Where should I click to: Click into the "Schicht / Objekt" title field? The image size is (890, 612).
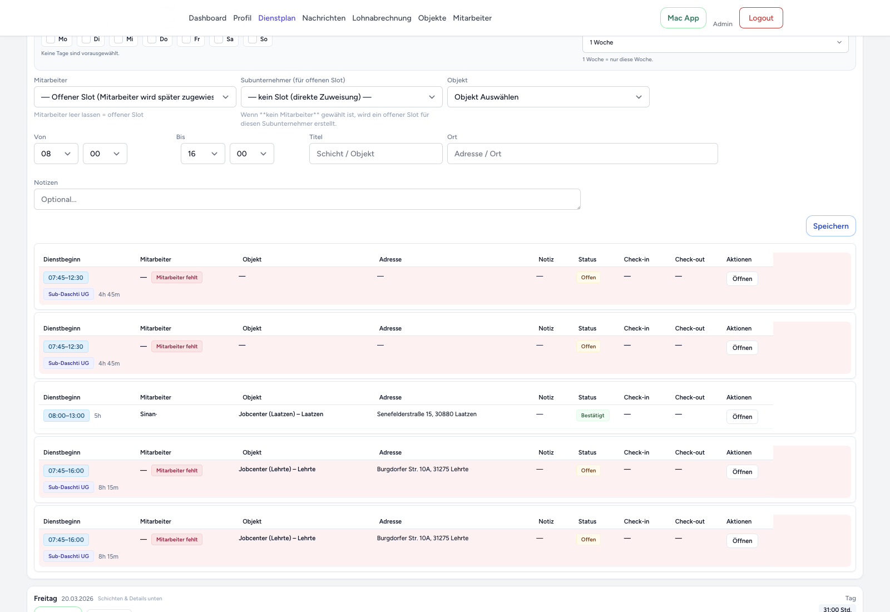click(375, 154)
